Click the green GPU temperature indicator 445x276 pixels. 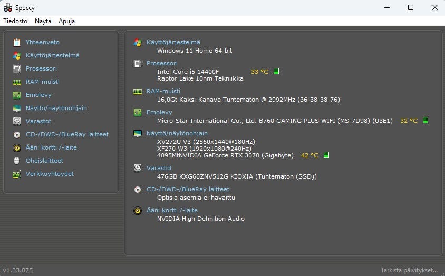point(326,155)
